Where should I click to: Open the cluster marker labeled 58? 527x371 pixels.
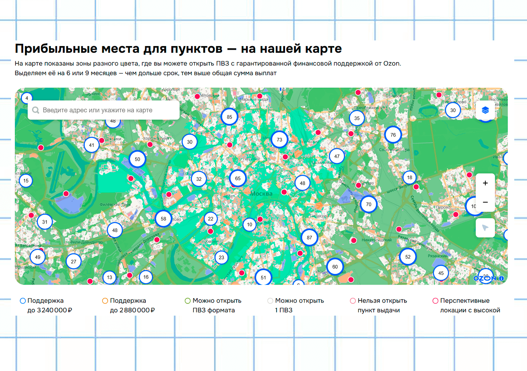click(x=163, y=218)
